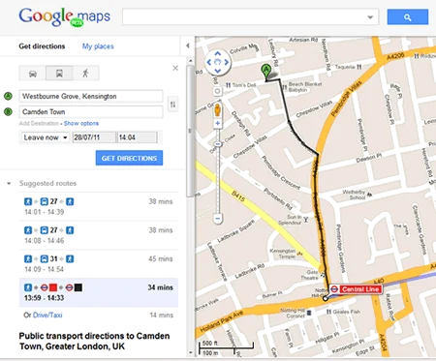Click the date field 28/07/11
The image size is (436, 361).
pyautogui.click(x=94, y=137)
